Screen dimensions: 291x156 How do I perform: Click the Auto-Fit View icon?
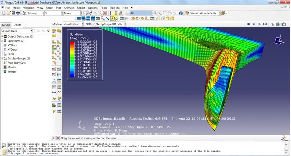105,13
